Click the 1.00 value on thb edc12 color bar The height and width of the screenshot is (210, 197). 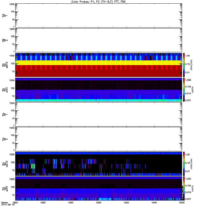(187, 56)
